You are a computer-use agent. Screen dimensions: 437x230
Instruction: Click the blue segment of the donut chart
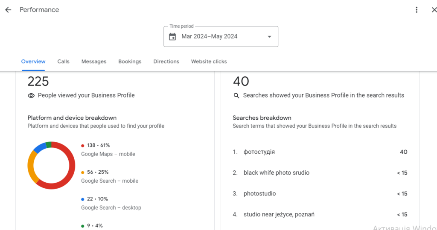point(40,147)
